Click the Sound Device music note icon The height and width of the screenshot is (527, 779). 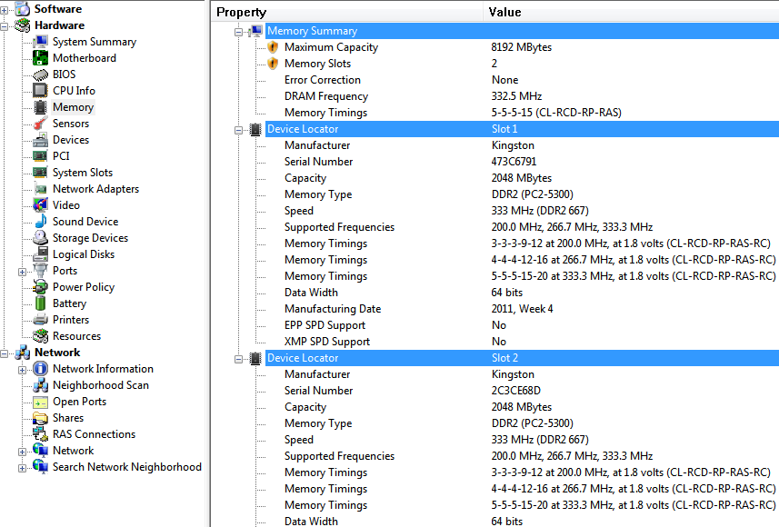pyautogui.click(x=40, y=222)
